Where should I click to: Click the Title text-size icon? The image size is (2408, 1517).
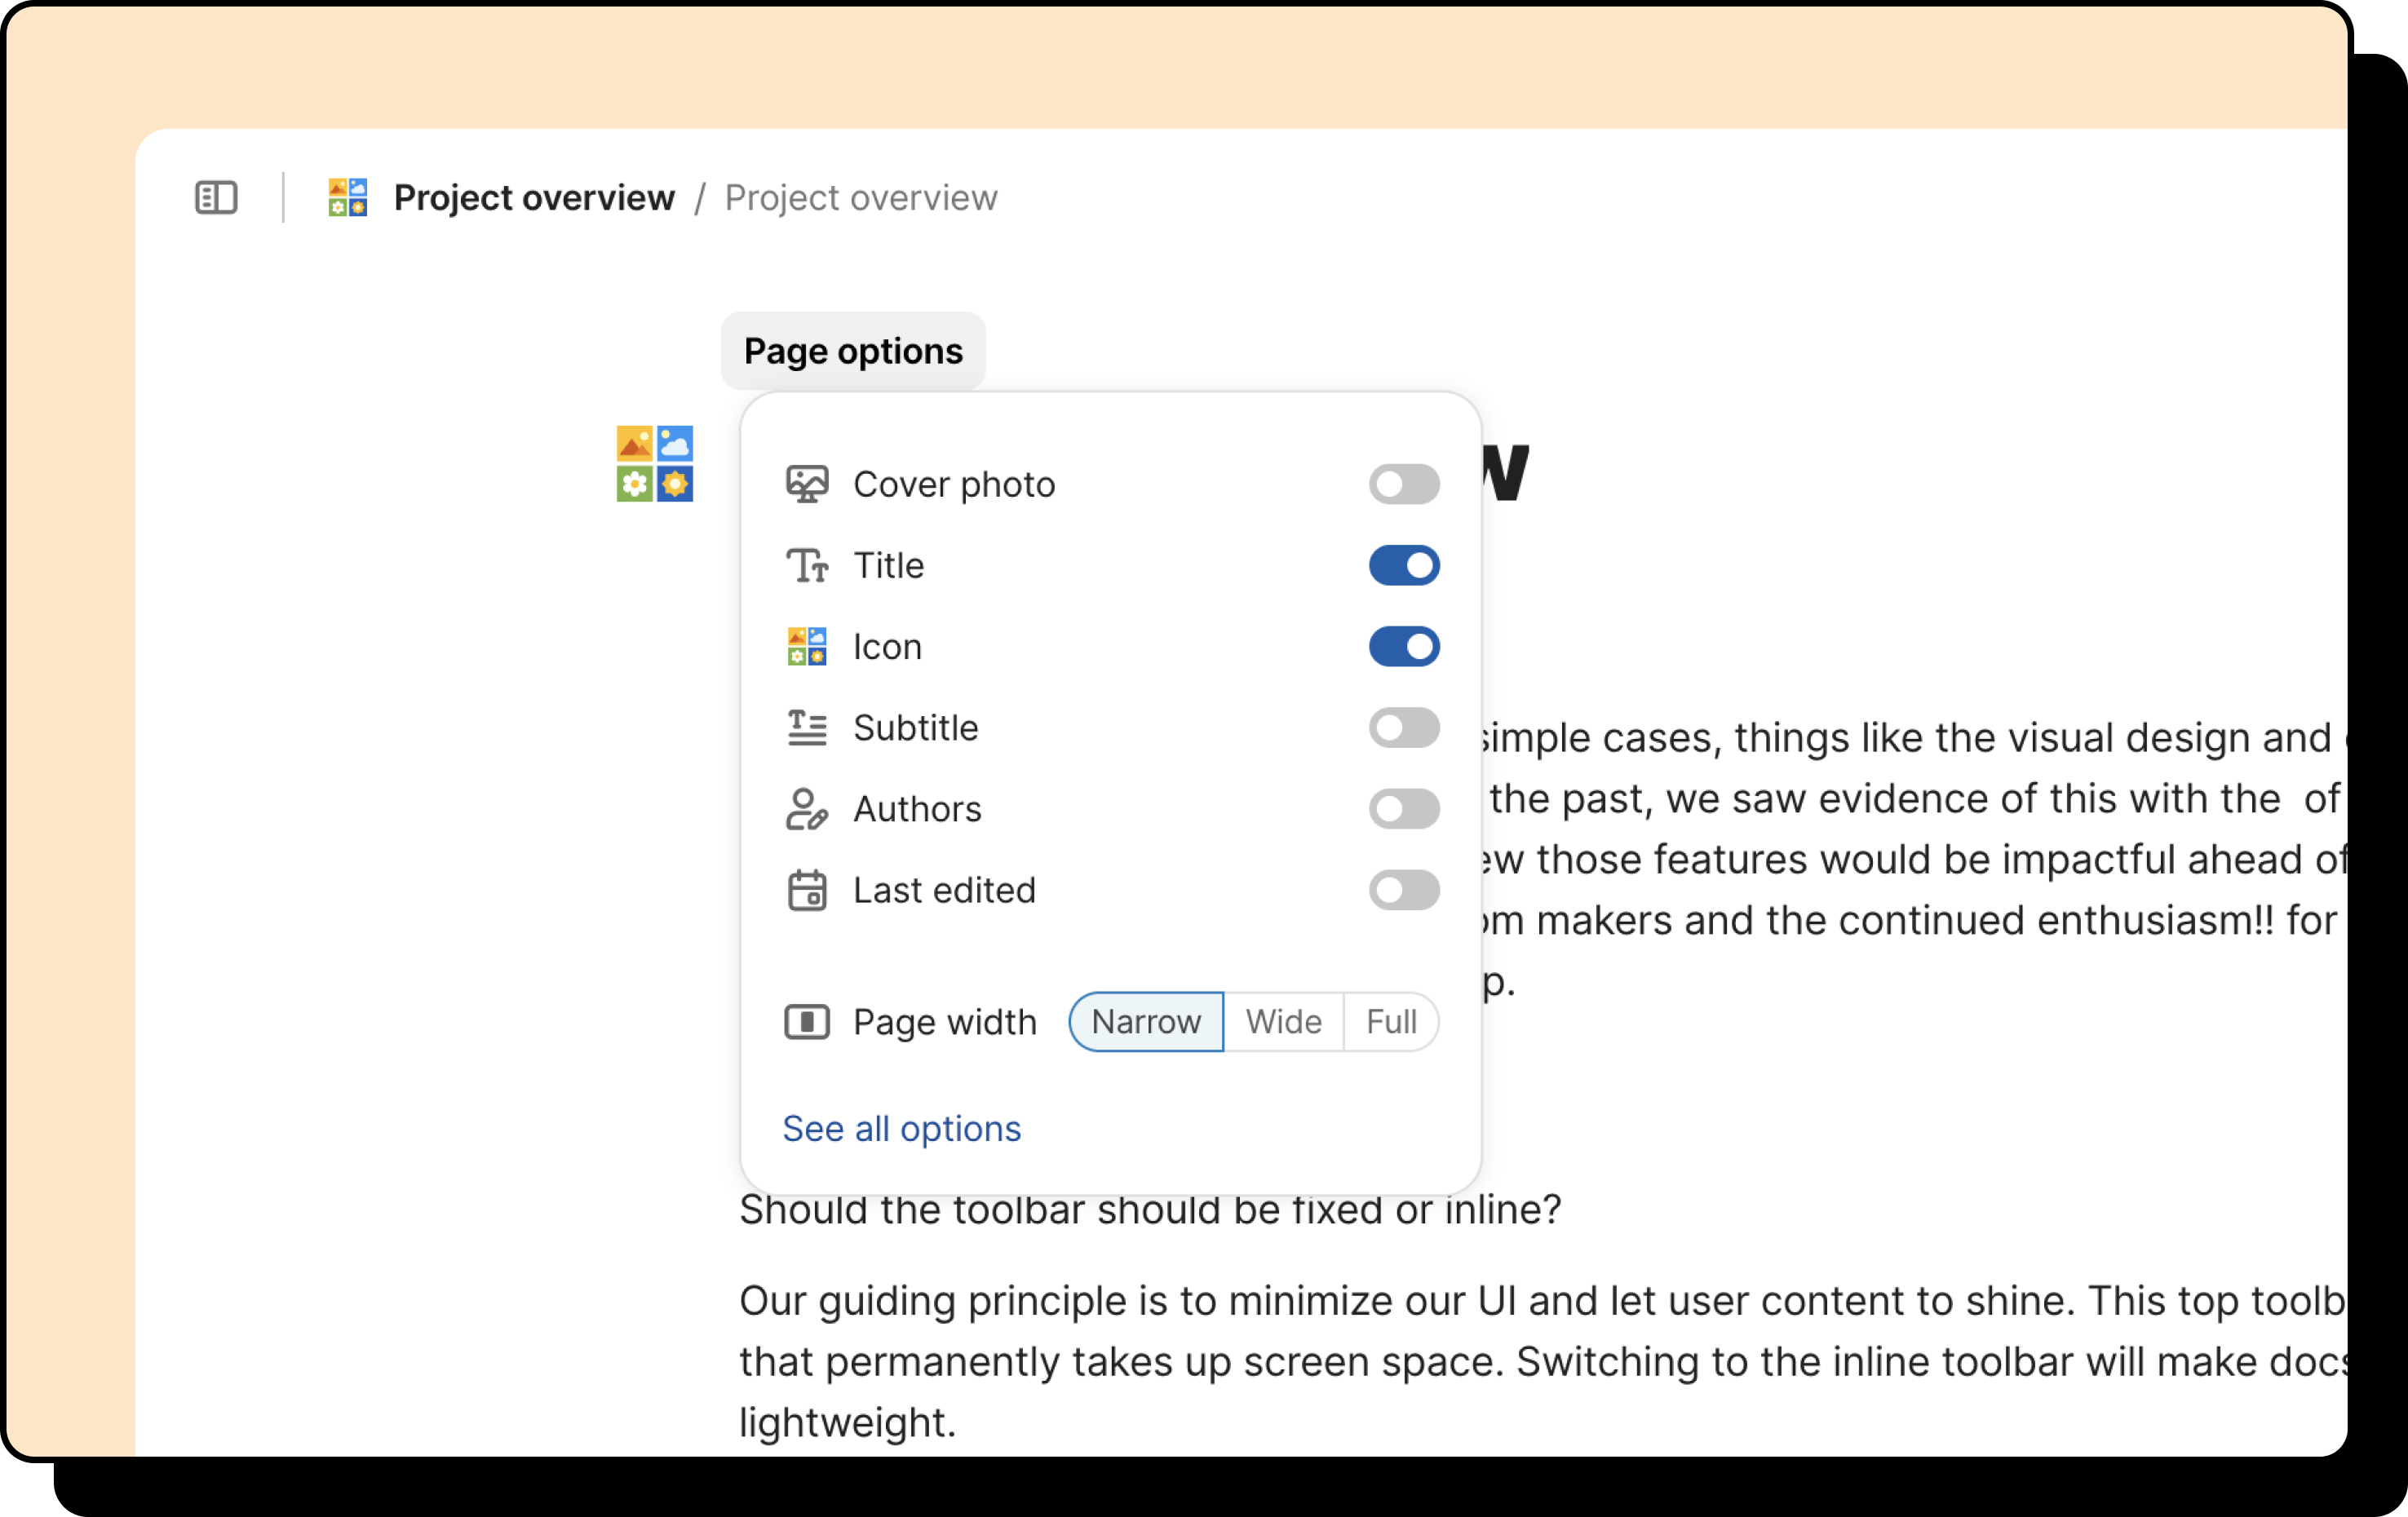pyautogui.click(x=807, y=566)
